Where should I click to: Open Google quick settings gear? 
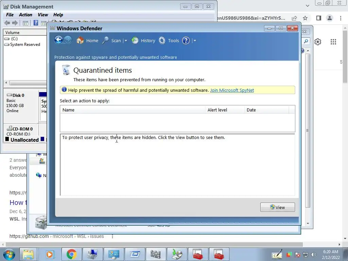point(318,42)
